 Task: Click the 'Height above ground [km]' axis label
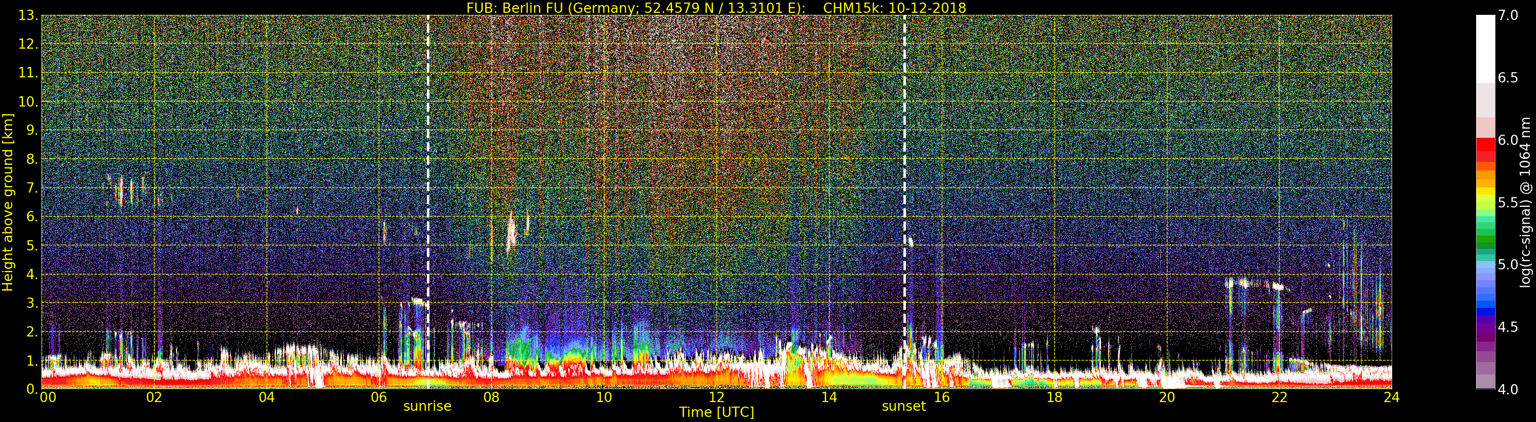coord(8,202)
